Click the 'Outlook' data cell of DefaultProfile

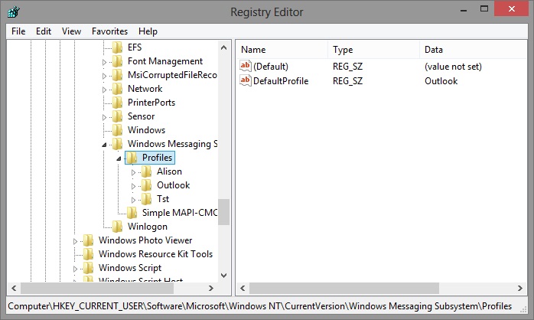pyautogui.click(x=441, y=81)
